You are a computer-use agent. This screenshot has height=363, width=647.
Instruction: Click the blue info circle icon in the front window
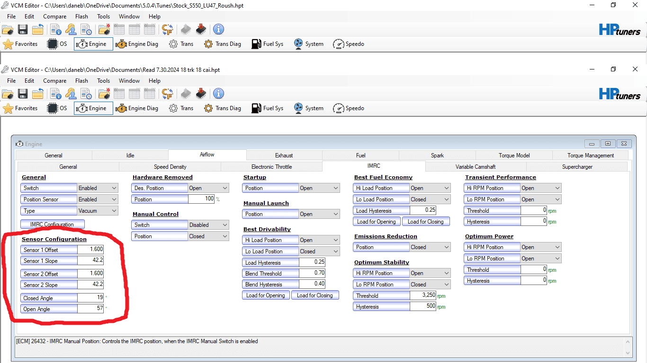pos(218,94)
